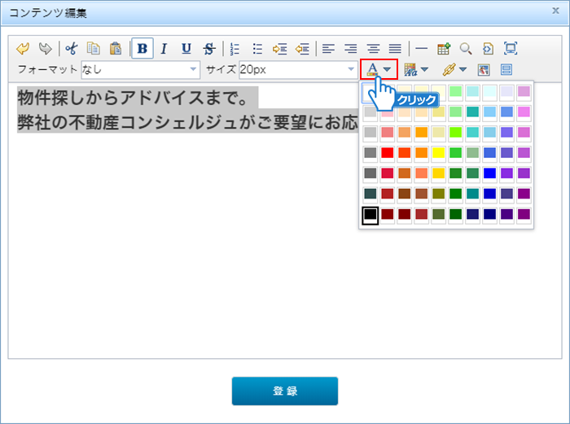The image size is (570, 424).
Task: Click the undo arrow icon
Action: (x=23, y=49)
